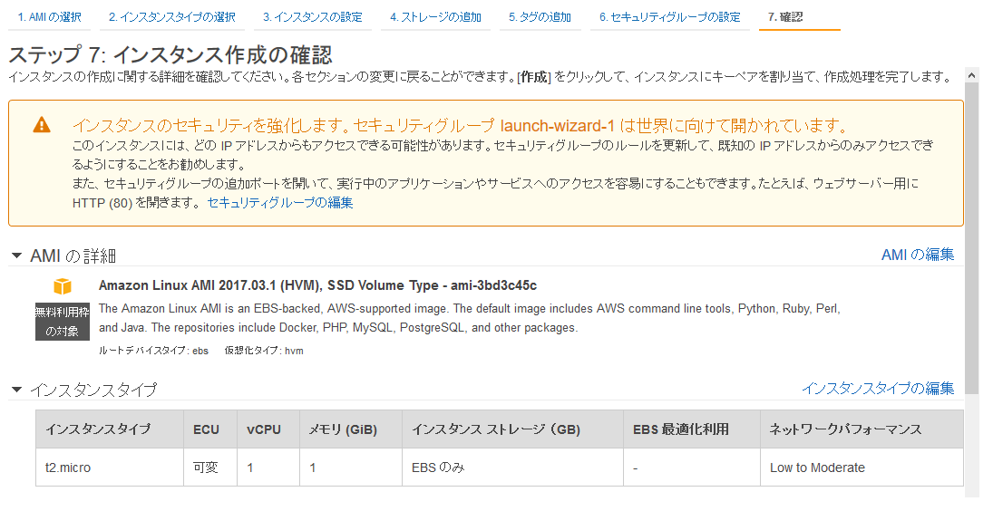
Task: Click the ルートデバイスタイプ: ebs text
Action: click(x=153, y=351)
